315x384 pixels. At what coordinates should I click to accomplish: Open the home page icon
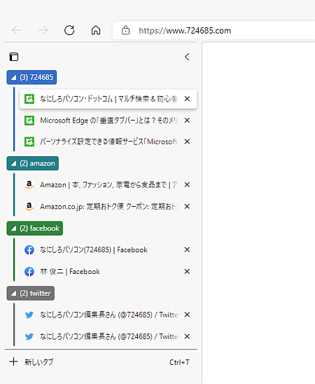point(96,30)
